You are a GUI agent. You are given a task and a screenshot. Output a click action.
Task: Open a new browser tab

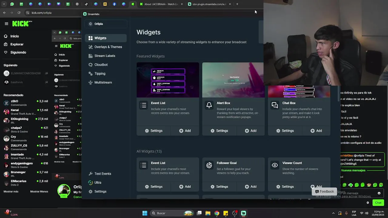pyautogui.click(x=237, y=4)
